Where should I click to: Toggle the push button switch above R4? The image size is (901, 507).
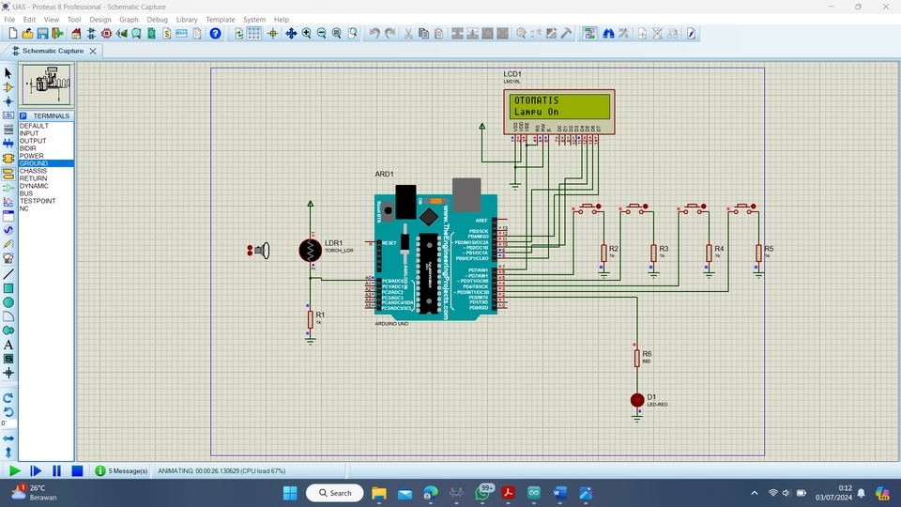click(x=693, y=208)
